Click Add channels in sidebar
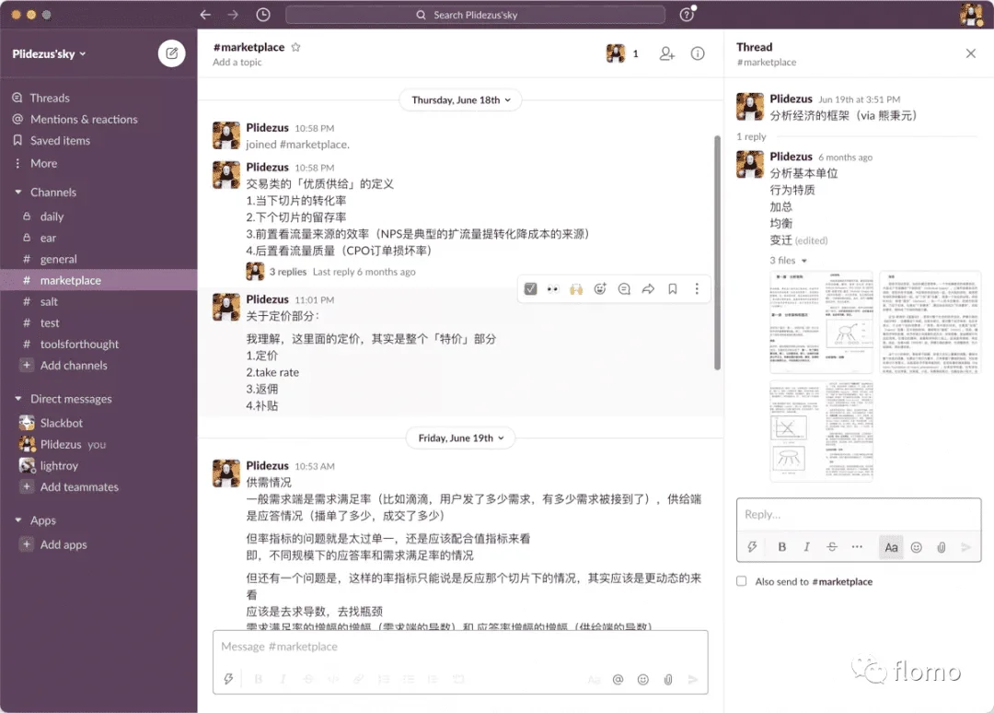The height and width of the screenshot is (713, 994). [x=74, y=365]
